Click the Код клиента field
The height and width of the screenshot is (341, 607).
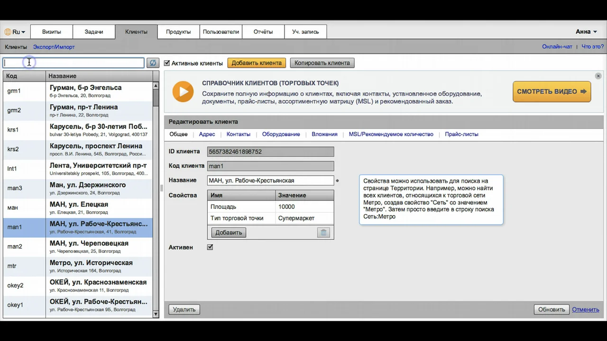(x=270, y=166)
